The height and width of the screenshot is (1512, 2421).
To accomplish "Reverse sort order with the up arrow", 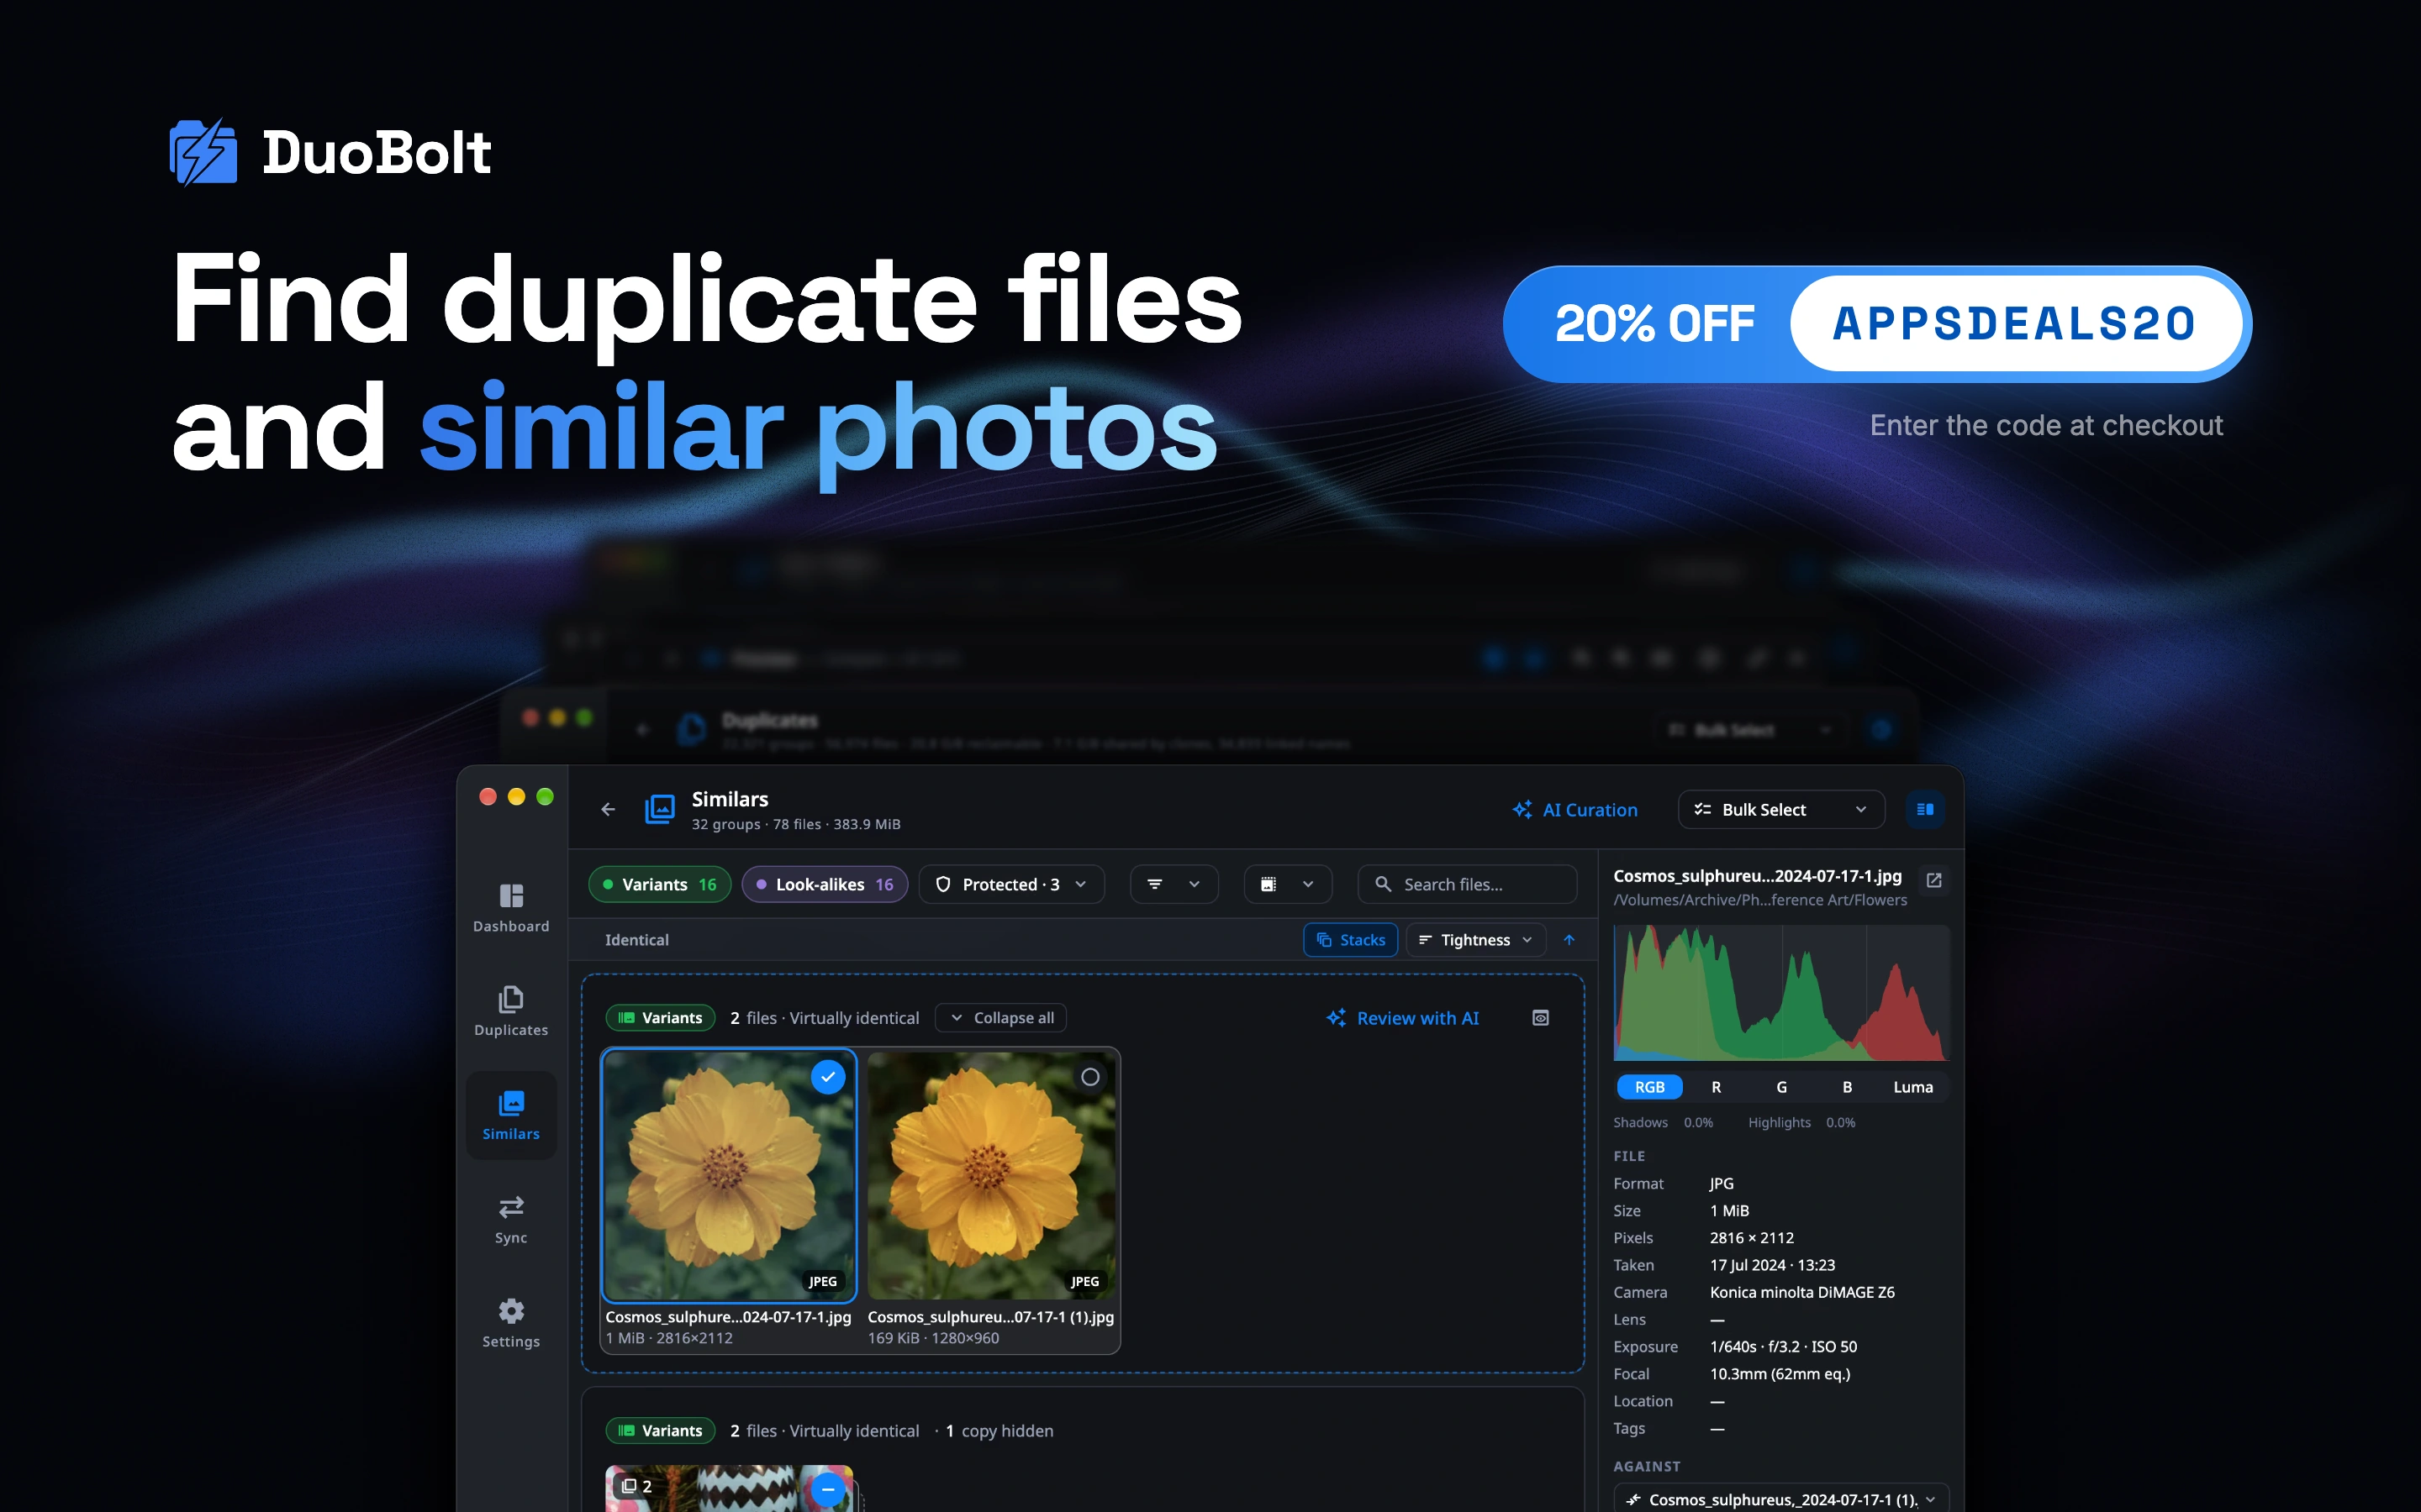I will coord(1569,940).
